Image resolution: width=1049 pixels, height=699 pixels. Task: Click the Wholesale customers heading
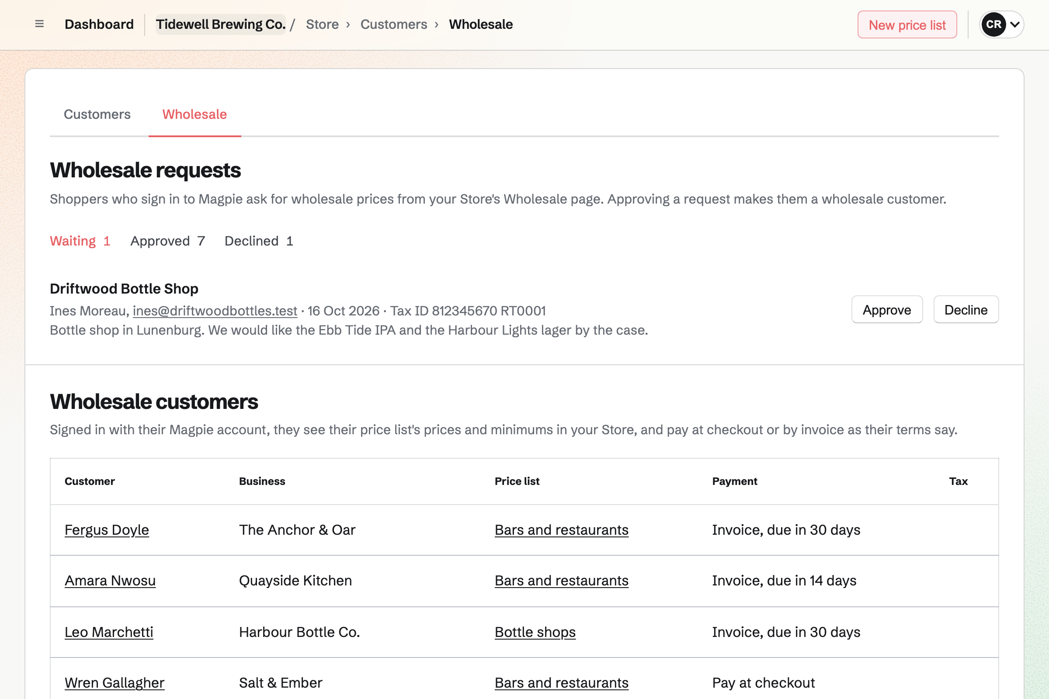(154, 401)
